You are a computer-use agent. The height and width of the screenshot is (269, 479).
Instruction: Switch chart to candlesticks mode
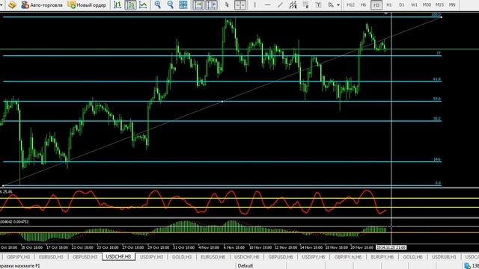click(130, 5)
